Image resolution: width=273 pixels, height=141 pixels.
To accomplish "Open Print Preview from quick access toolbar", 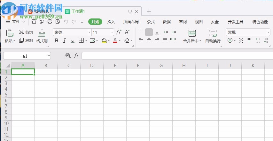I will tap(58, 22).
